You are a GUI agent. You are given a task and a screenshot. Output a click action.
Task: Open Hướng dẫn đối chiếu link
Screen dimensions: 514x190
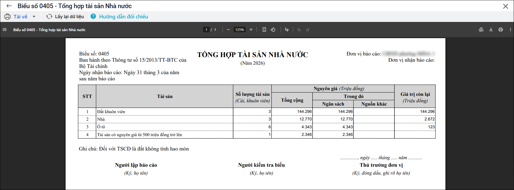point(124,17)
